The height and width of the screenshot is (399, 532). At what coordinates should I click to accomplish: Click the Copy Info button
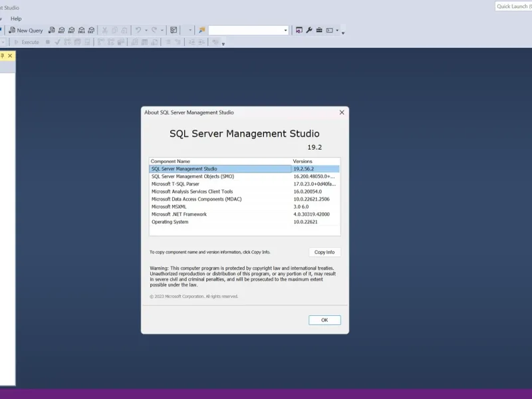click(x=325, y=252)
